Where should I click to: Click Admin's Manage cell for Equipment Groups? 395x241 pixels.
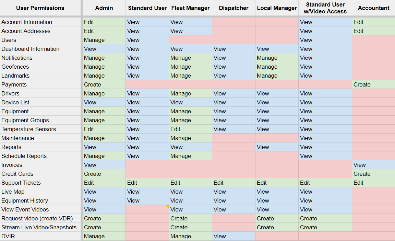coord(104,120)
